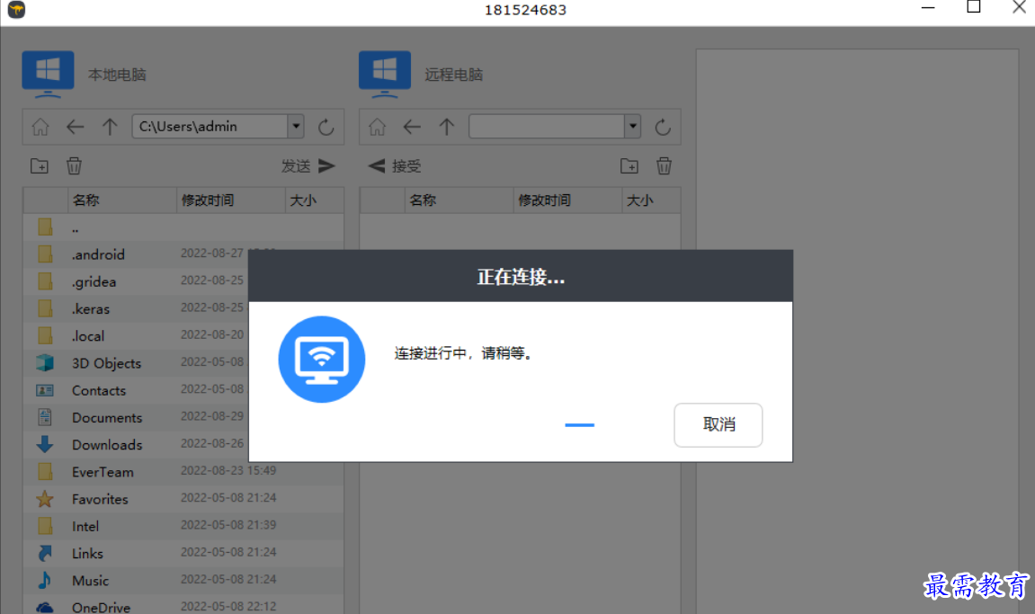The width and height of the screenshot is (1035, 614).
Task: Refresh the remote file list
Action: pyautogui.click(x=663, y=127)
